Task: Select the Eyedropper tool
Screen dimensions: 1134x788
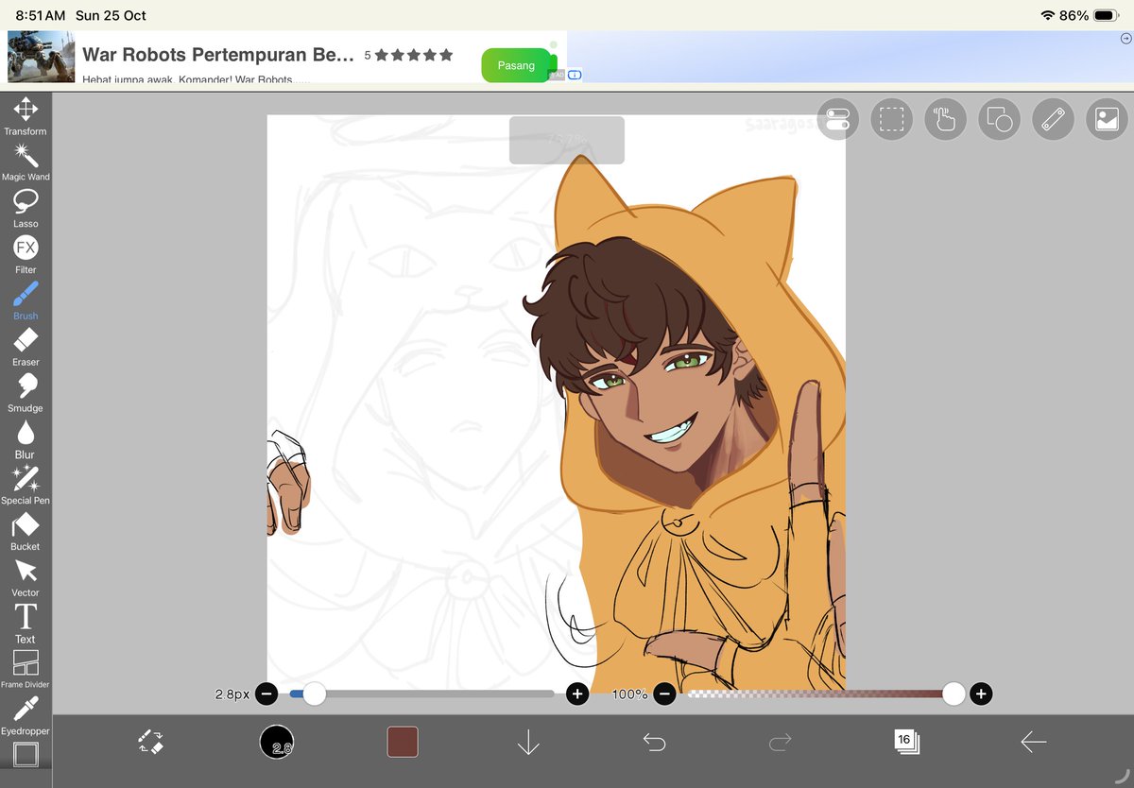Action: pos(26,715)
